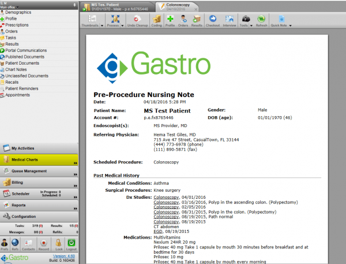Expand the Tools dropdown arrow

click(x=251, y=25)
